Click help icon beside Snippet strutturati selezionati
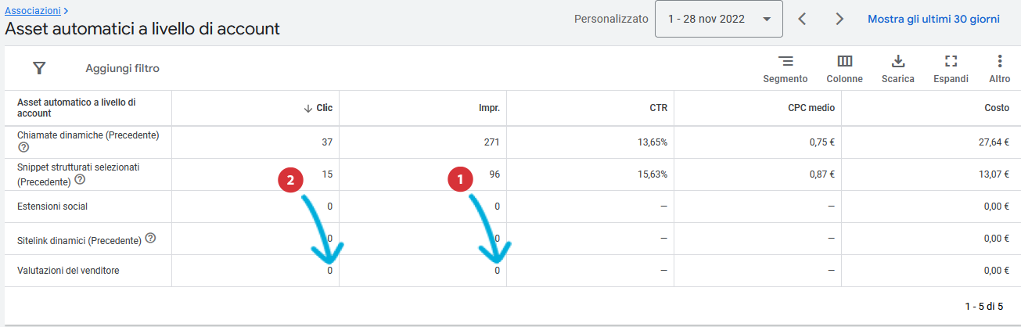1021x327 pixels. point(80,180)
